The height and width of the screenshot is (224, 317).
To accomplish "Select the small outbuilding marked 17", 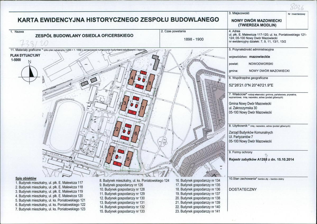I will (x=132, y=105).
